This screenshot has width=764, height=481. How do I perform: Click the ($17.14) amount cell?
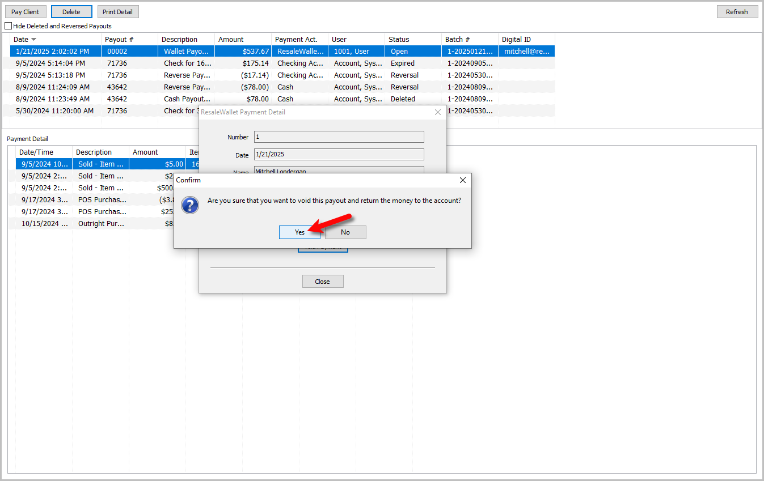243,75
